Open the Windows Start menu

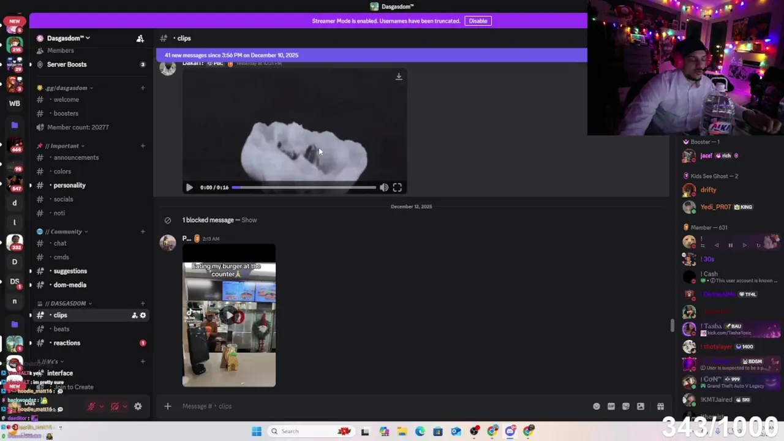pyautogui.click(x=257, y=431)
